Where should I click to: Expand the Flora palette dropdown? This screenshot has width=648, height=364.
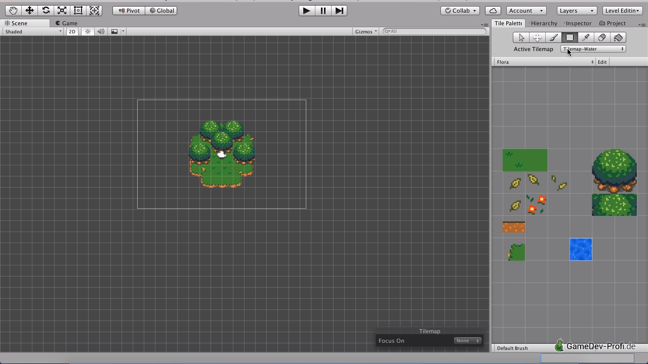point(544,62)
